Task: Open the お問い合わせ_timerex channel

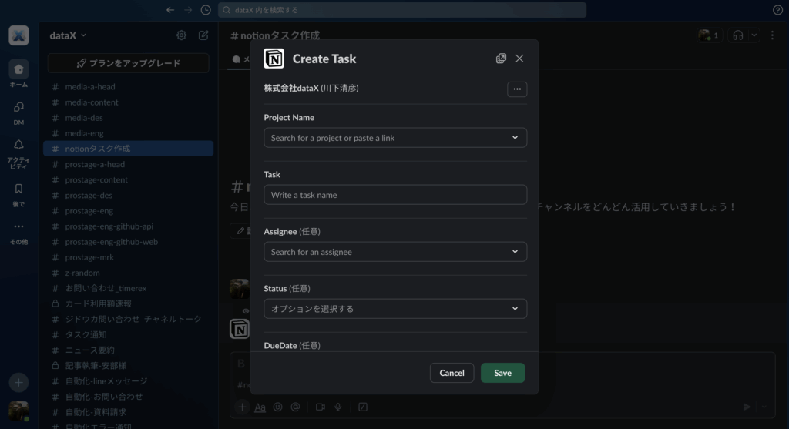Action: pos(129,288)
